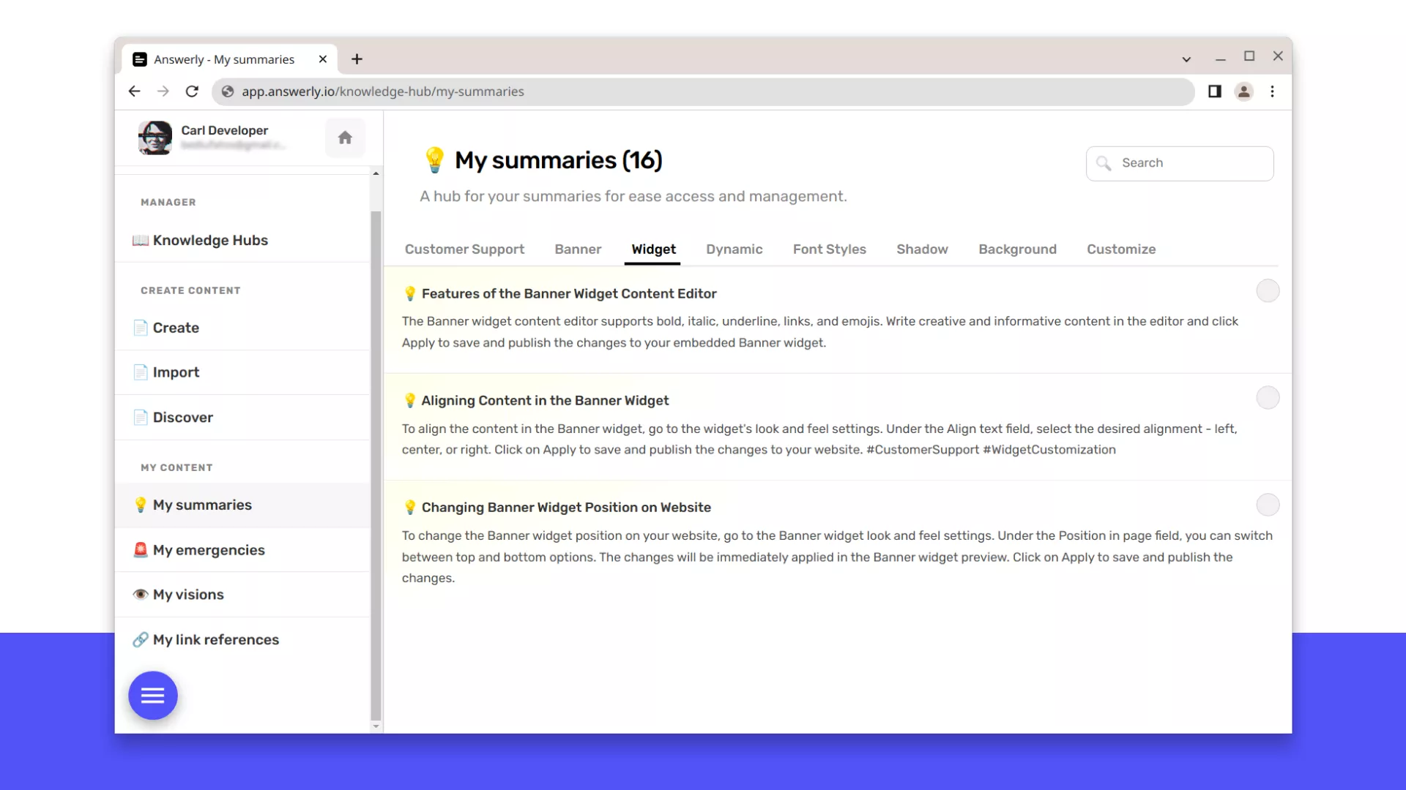Switch to the Font Styles tab
Screen dimensions: 1406x790
coord(829,249)
